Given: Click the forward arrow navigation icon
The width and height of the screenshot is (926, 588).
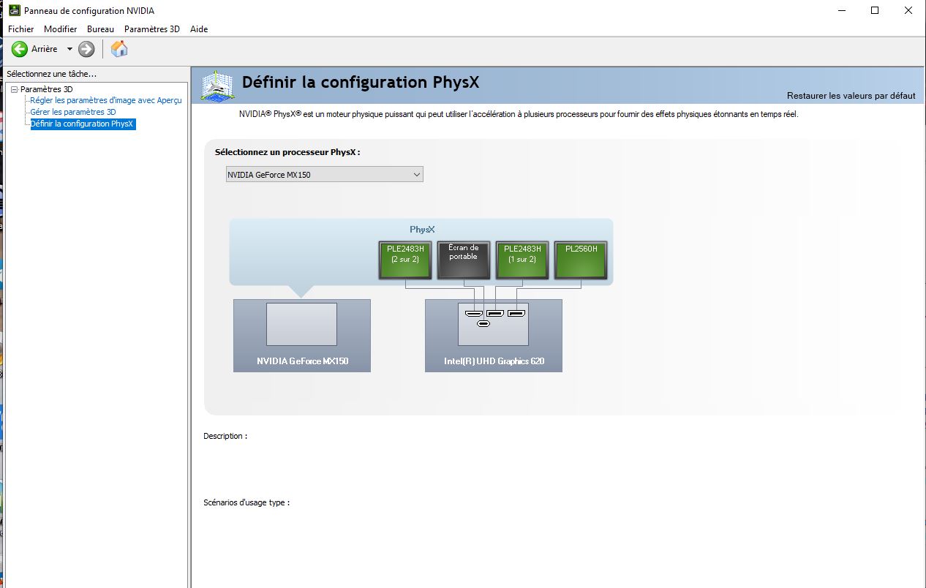Looking at the screenshot, I should coord(86,49).
